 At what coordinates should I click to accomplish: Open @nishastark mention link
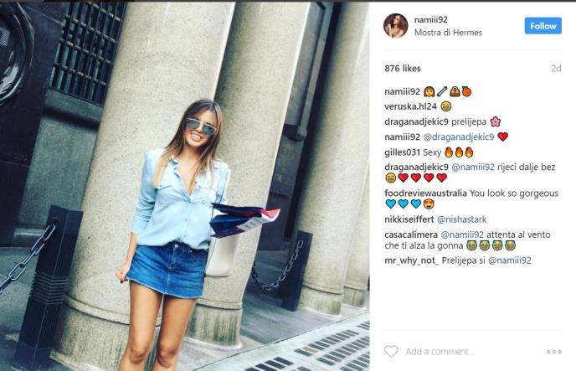(x=462, y=219)
